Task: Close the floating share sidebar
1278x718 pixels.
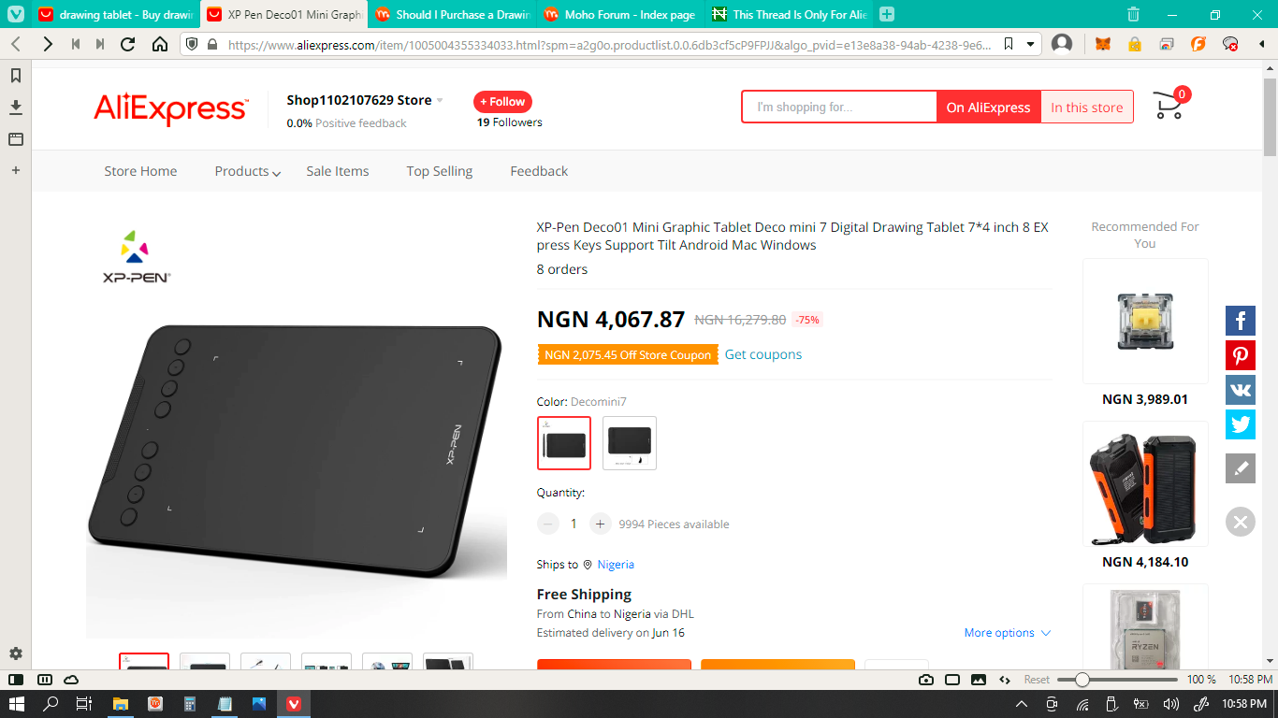Action: [1241, 522]
